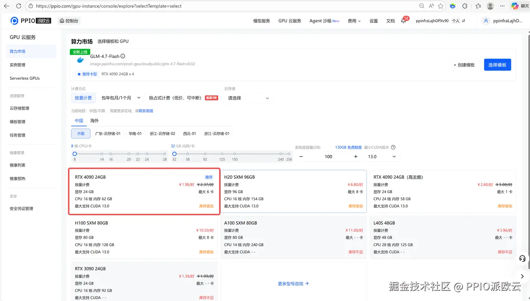Viewport: 530px width, 301px height.
Task: Switch to the 海外 tab
Action: (x=94, y=121)
